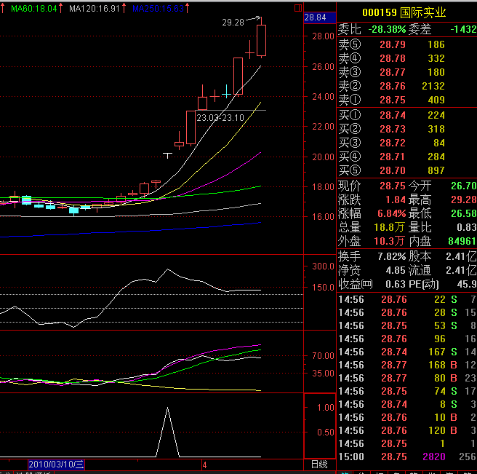477x474 pixels.
Task: Click the red arrow after MA120 value
Action: 127,8
